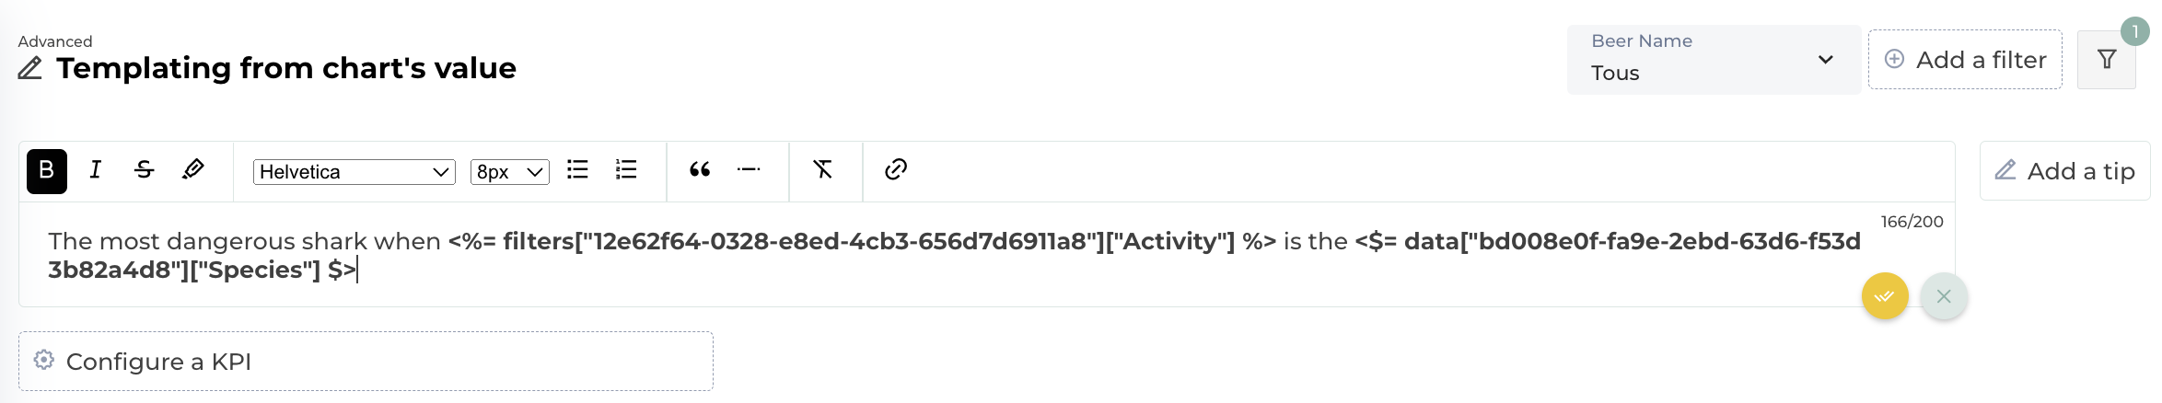Insert a horizontal rule
This screenshot has height=403, width=2162.
click(x=749, y=170)
